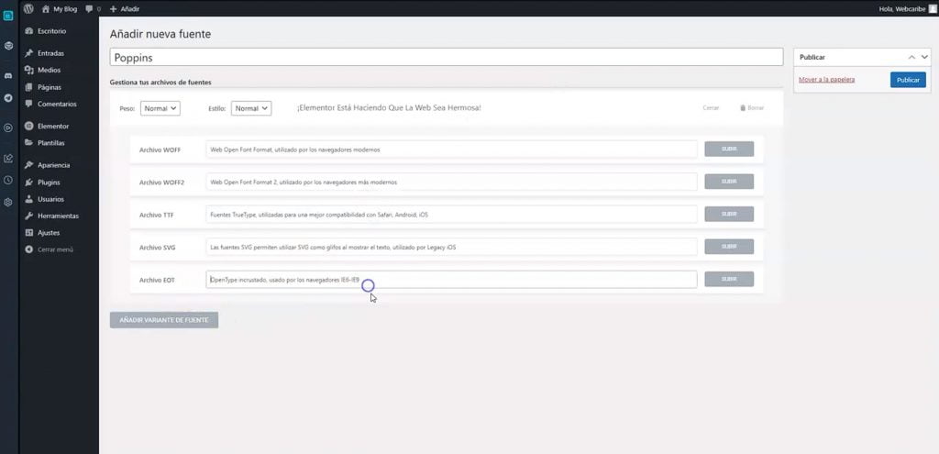Image resolution: width=939 pixels, height=454 pixels.
Task: Click 'Gestiona tus archivos de fuentes' heading
Action: [x=160, y=82]
